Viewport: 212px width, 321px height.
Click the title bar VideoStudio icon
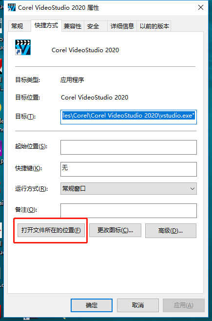pyautogui.click(x=12, y=8)
